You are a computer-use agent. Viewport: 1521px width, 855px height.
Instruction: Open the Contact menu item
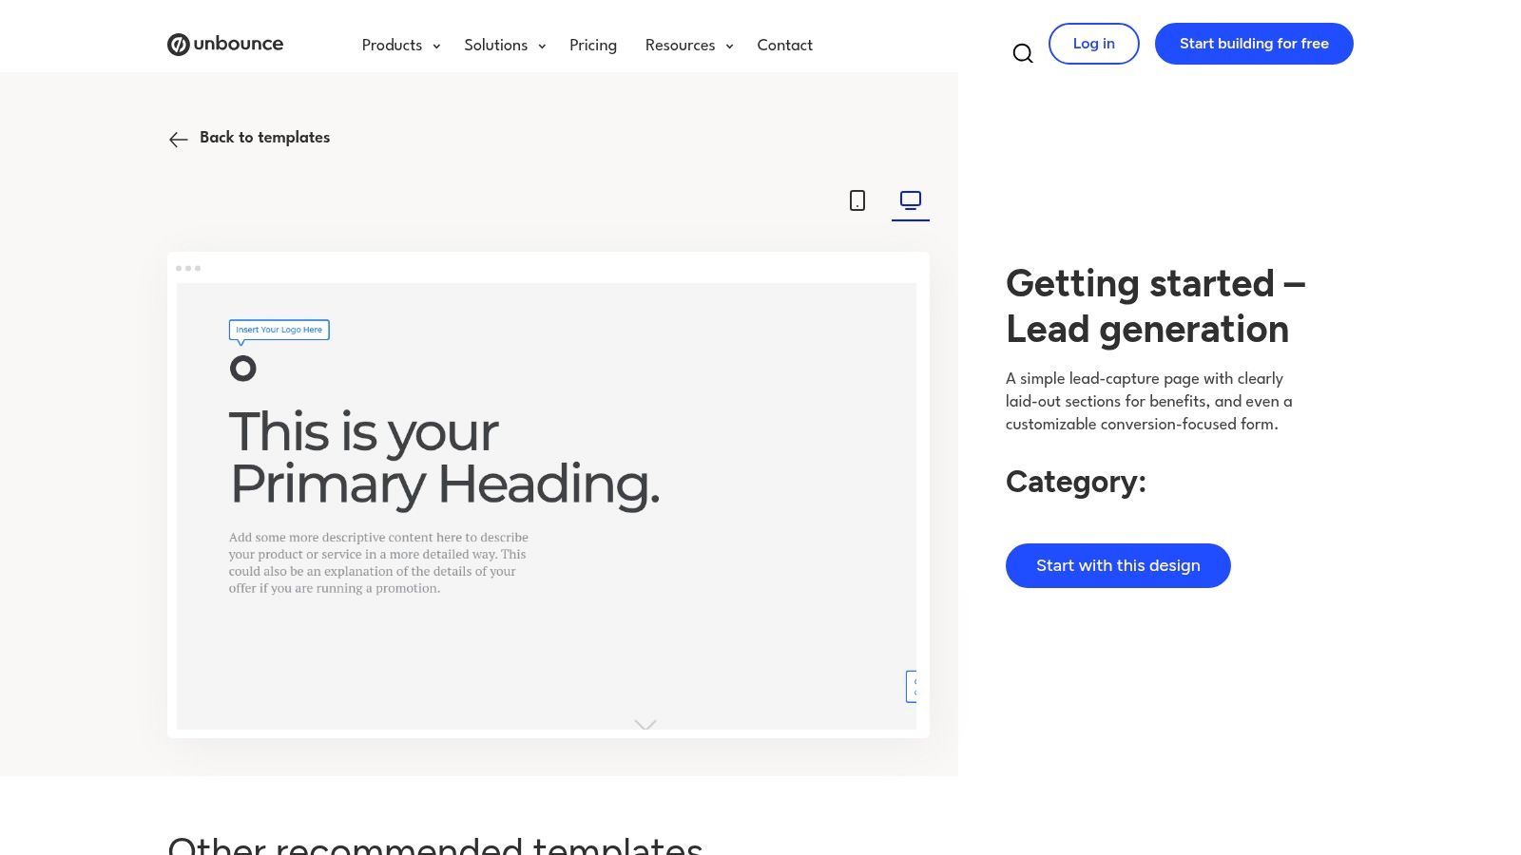point(784,45)
